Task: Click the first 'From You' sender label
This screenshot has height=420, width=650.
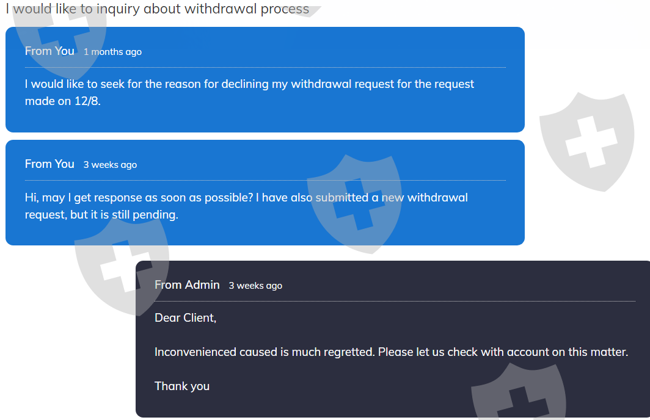Action: (x=49, y=51)
